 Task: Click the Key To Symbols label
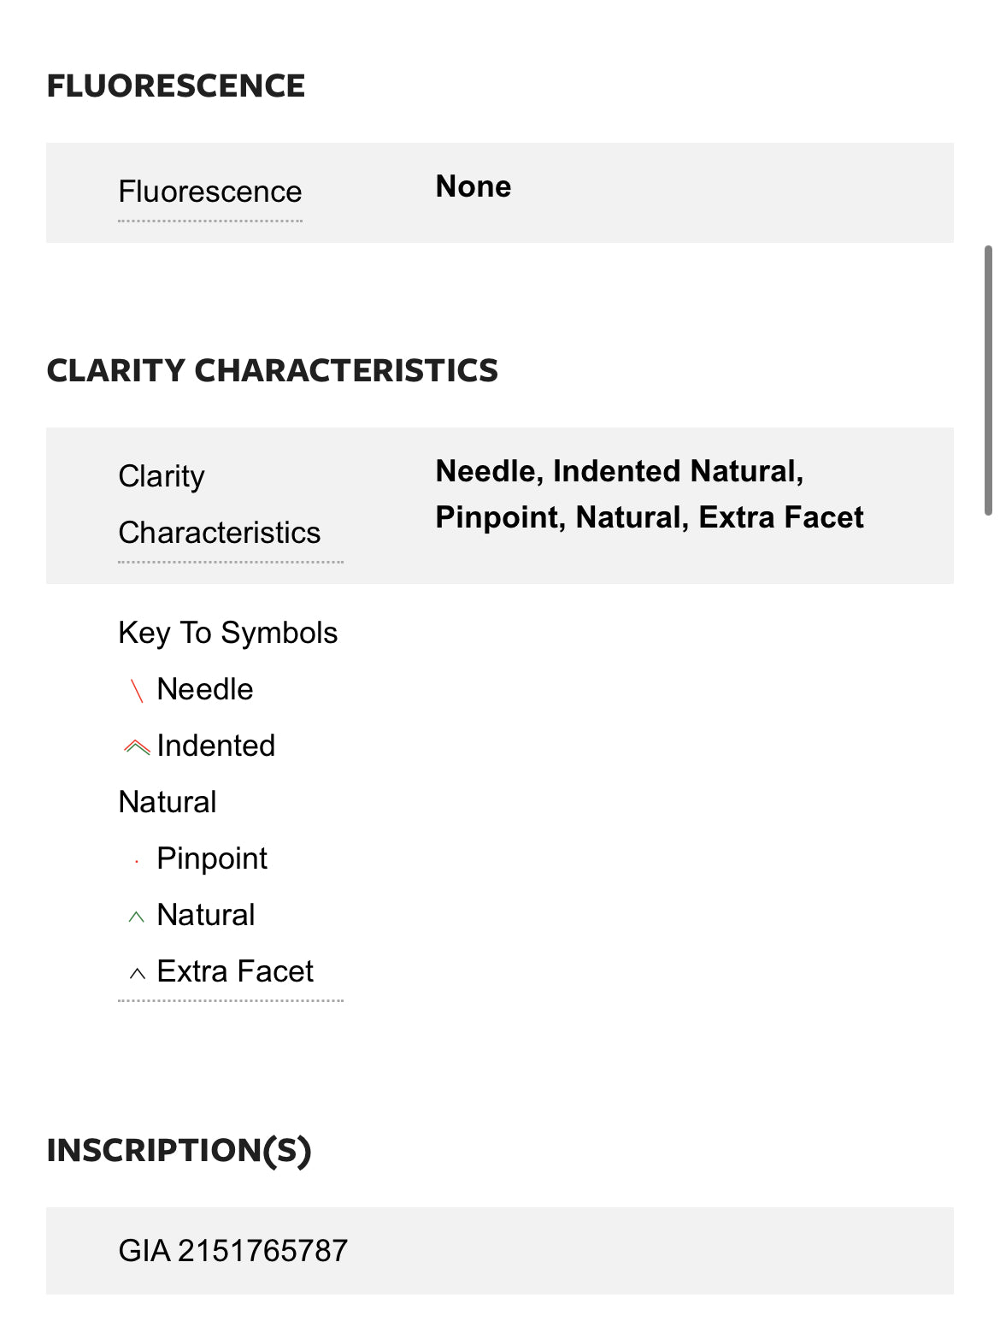[x=228, y=633]
